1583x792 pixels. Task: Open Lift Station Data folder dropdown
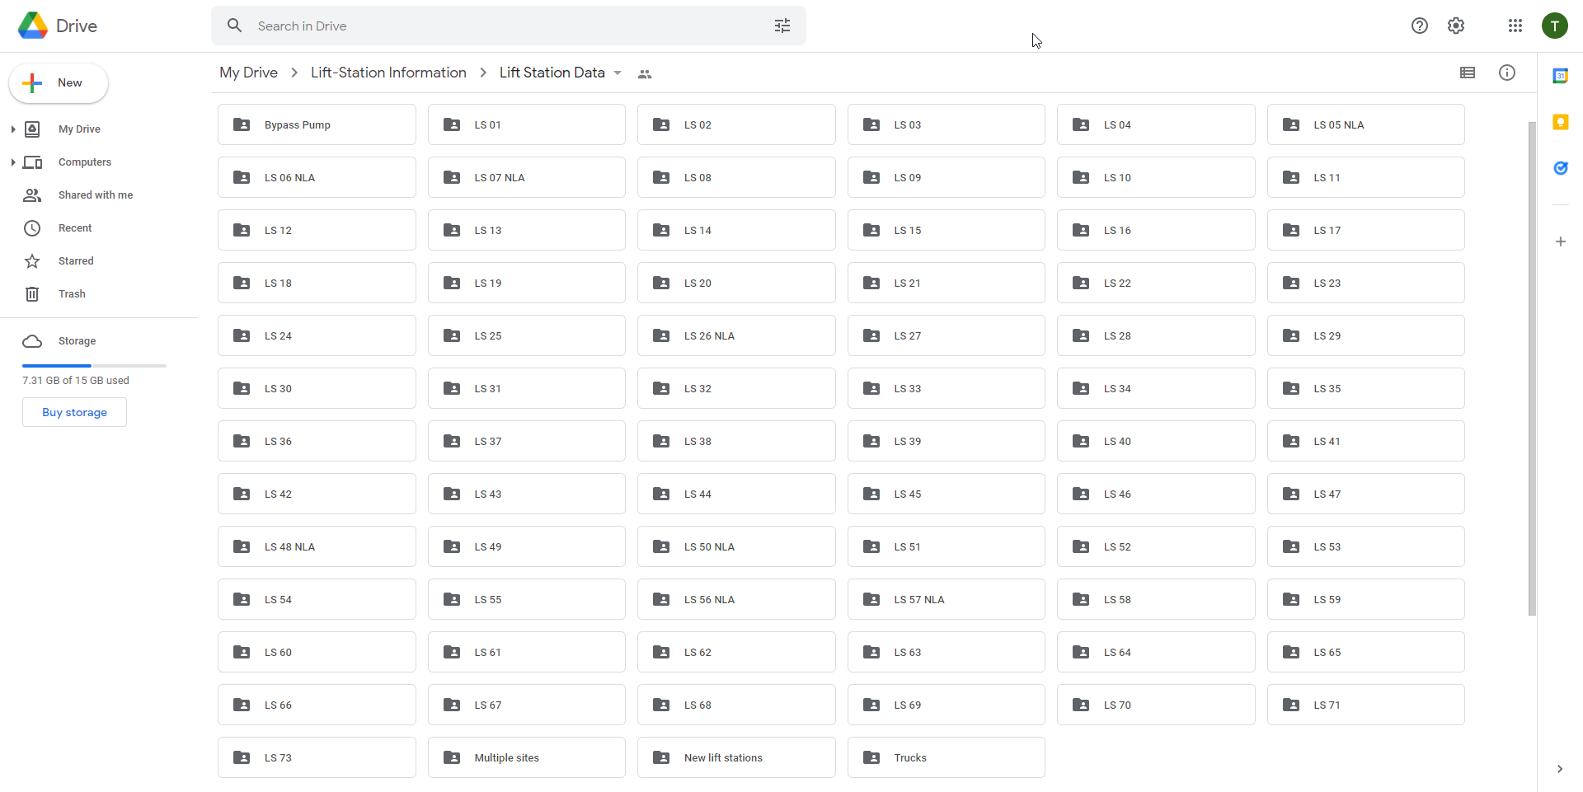coord(618,73)
